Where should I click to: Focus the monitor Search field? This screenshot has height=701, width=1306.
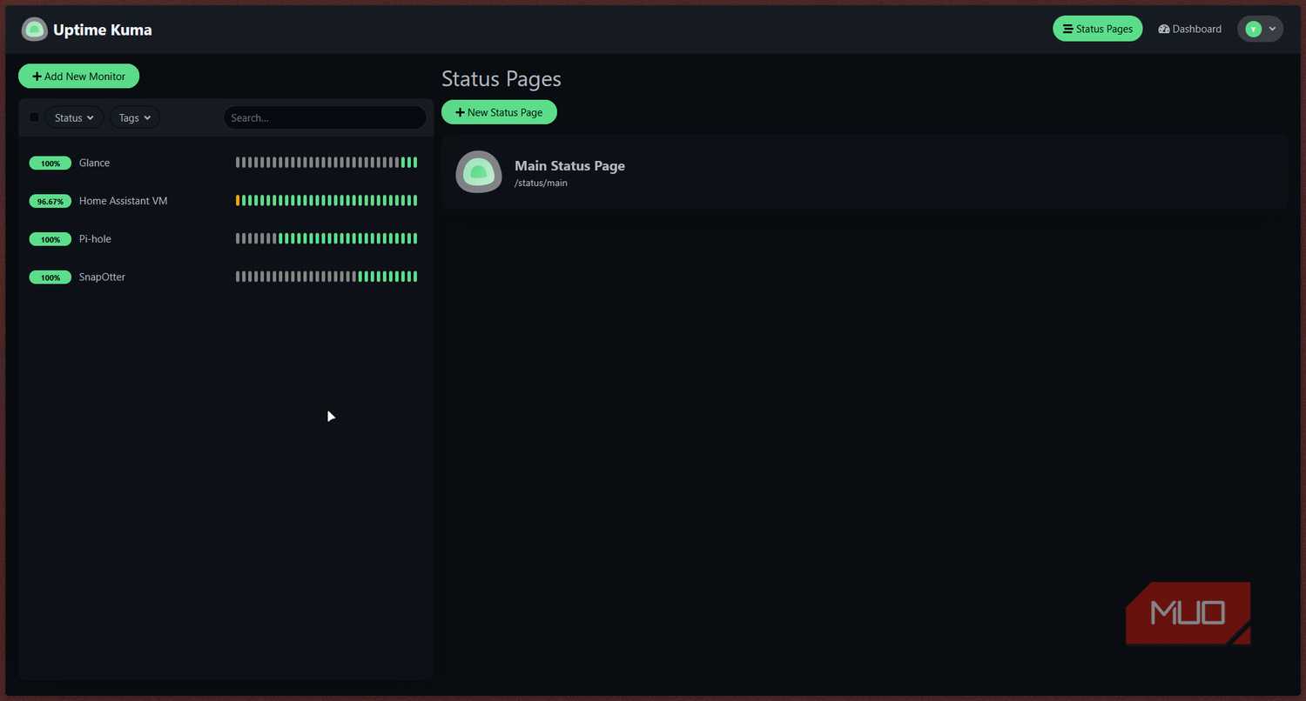click(x=325, y=117)
